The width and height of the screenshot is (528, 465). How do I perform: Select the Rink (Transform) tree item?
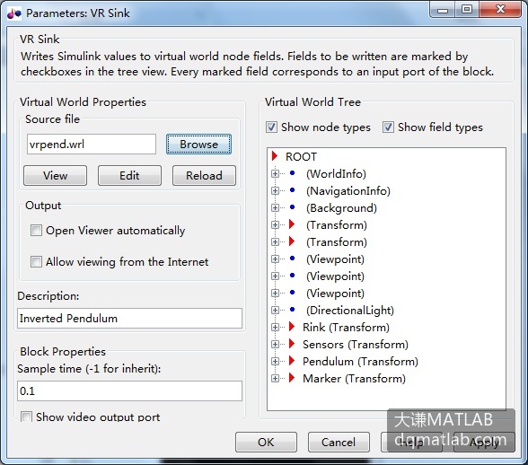tap(346, 328)
